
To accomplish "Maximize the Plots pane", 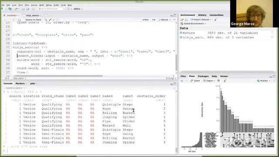I will coord(274,76).
